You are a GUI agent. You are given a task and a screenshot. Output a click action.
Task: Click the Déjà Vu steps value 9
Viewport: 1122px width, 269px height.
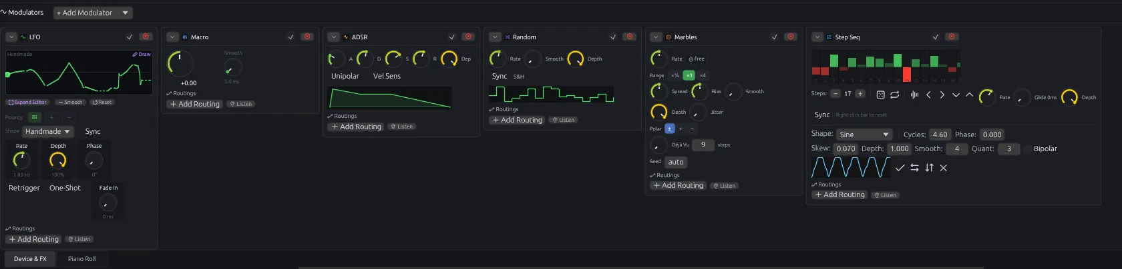703,144
